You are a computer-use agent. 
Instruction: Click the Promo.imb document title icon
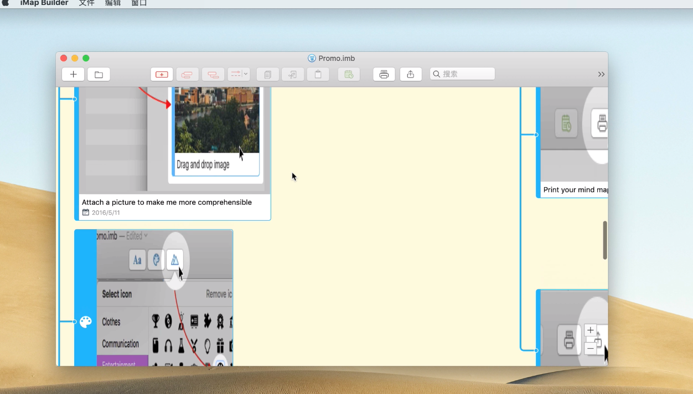[x=312, y=58]
